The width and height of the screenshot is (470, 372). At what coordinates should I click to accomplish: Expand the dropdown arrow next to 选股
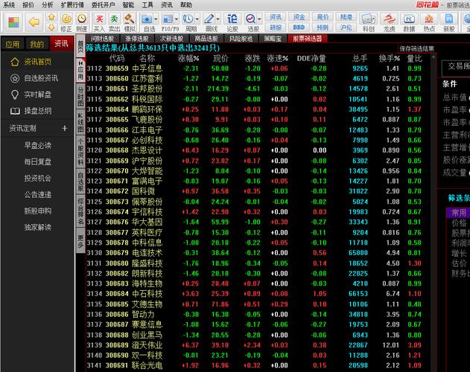[x=259, y=19]
